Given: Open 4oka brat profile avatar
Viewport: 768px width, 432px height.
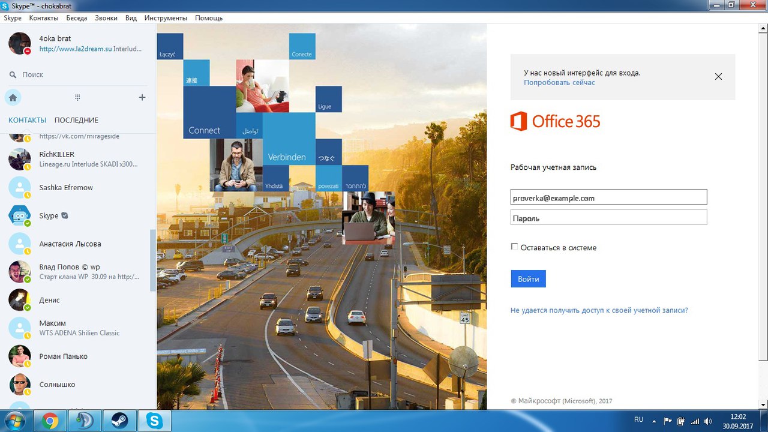Looking at the screenshot, I should click(x=19, y=44).
